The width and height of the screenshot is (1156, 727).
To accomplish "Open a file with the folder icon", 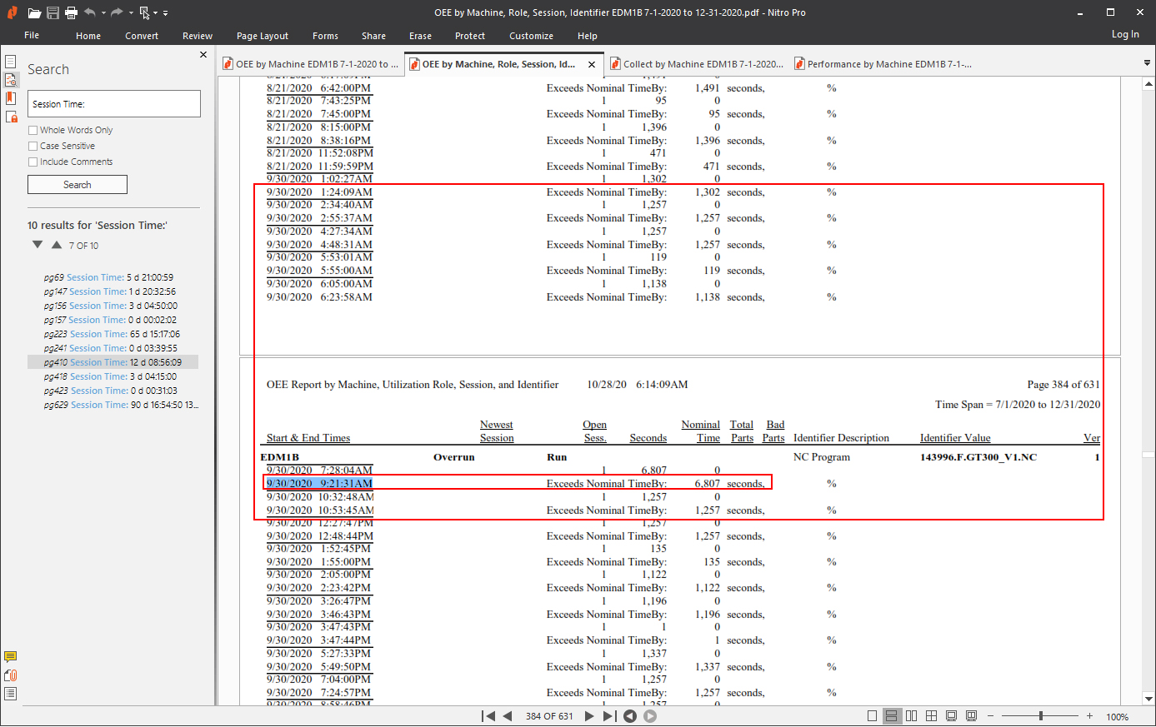I will click(34, 12).
